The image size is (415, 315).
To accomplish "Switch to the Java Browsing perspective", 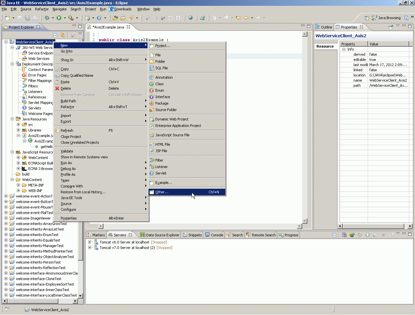I will (x=386, y=18).
